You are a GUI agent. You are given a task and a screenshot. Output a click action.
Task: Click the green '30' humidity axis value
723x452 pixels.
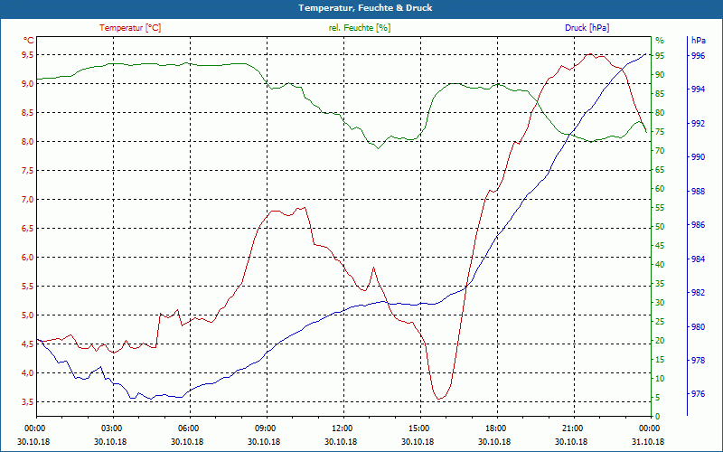660,303
